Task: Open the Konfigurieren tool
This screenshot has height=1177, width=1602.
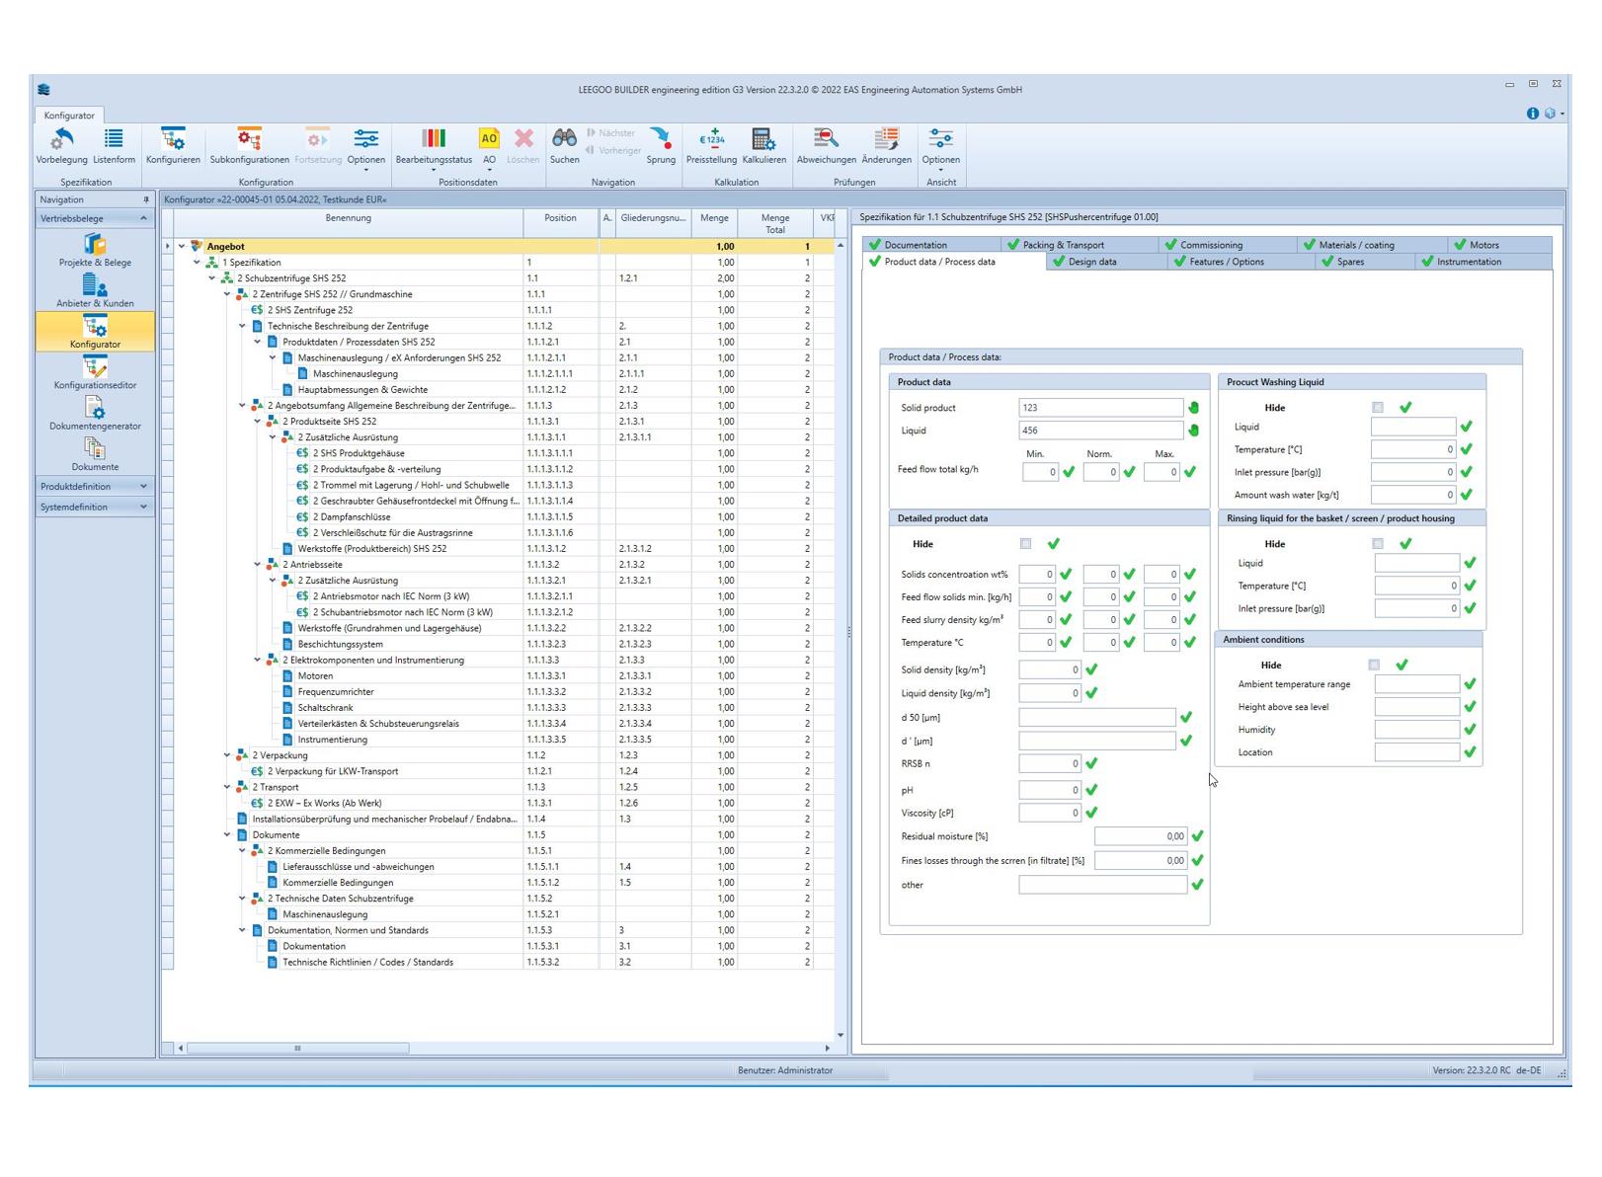Action: (173, 146)
